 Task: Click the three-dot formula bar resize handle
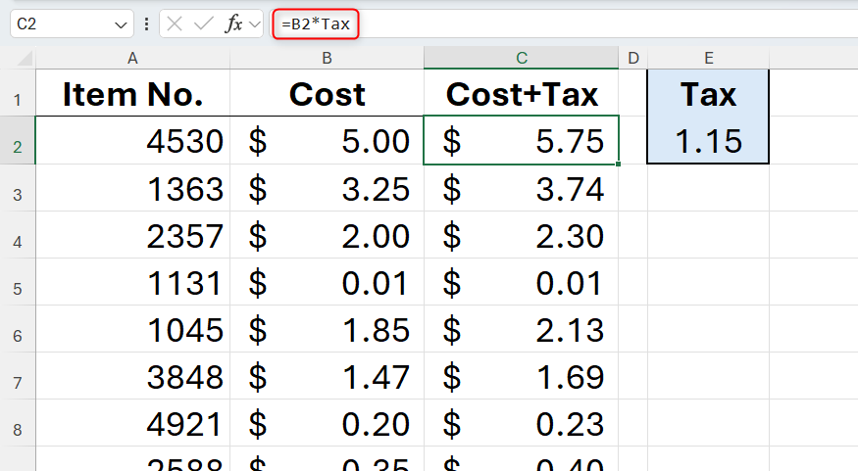[146, 24]
